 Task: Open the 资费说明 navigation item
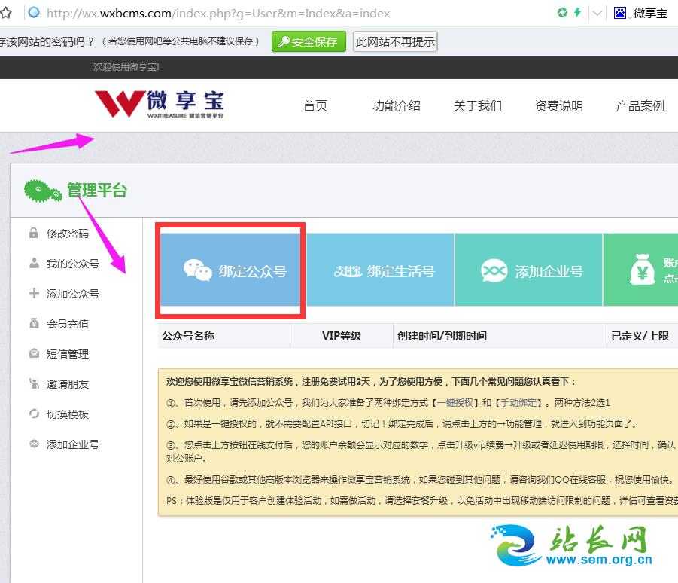click(x=558, y=105)
